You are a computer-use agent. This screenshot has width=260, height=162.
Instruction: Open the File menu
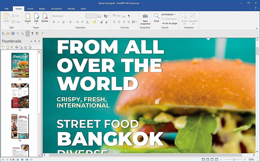pyautogui.click(x=6, y=9)
